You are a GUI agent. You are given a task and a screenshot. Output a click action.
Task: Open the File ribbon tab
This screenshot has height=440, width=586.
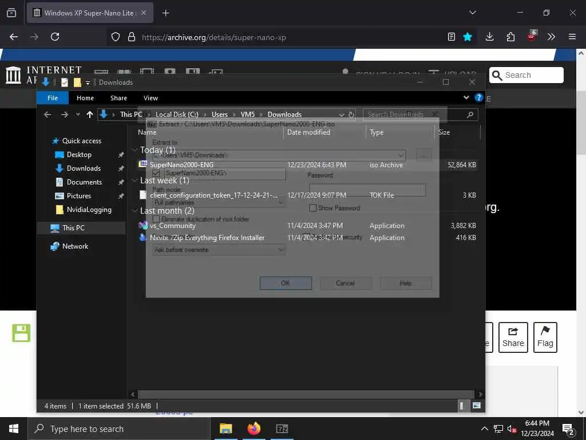pyautogui.click(x=53, y=98)
